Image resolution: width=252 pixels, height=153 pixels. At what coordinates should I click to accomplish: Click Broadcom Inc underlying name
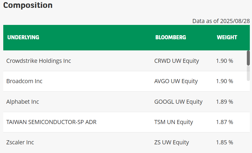click(x=24, y=81)
